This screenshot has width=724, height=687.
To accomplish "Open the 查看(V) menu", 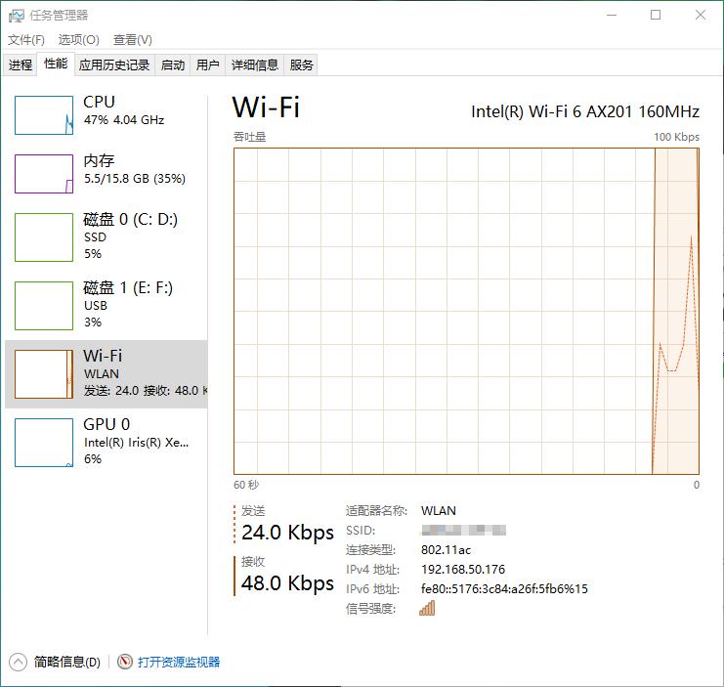I will click(133, 40).
